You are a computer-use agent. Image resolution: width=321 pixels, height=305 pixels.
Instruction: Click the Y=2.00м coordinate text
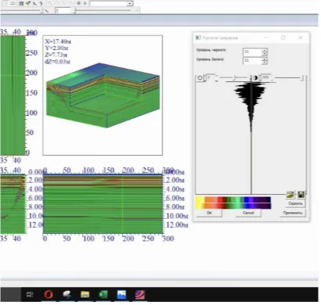56,48
